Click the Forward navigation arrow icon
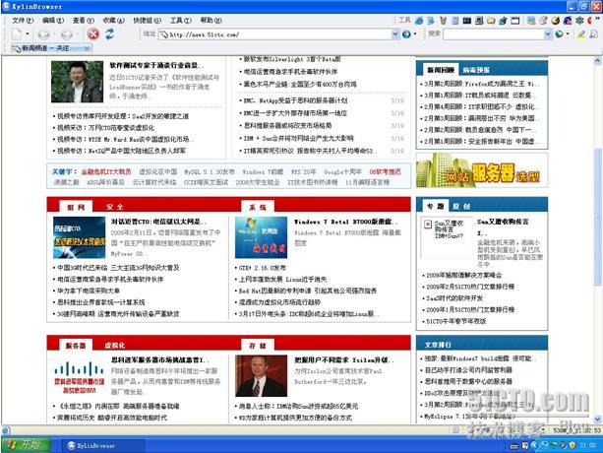This screenshot has width=603, height=453. 67,34
